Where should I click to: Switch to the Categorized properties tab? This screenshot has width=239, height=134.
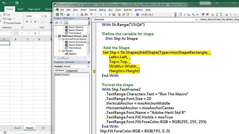point(72,71)
